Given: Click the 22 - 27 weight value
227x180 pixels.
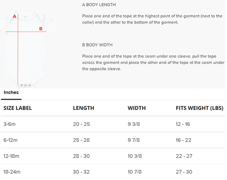Looking at the screenshot, I should [184, 156].
